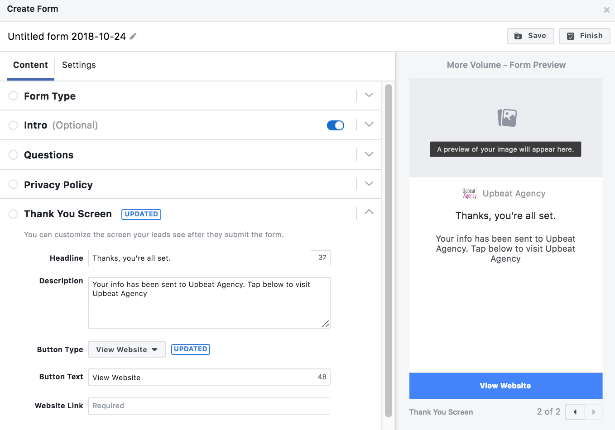Collapse the Thank You Screen section
Image resolution: width=615 pixels, height=430 pixels.
click(369, 212)
